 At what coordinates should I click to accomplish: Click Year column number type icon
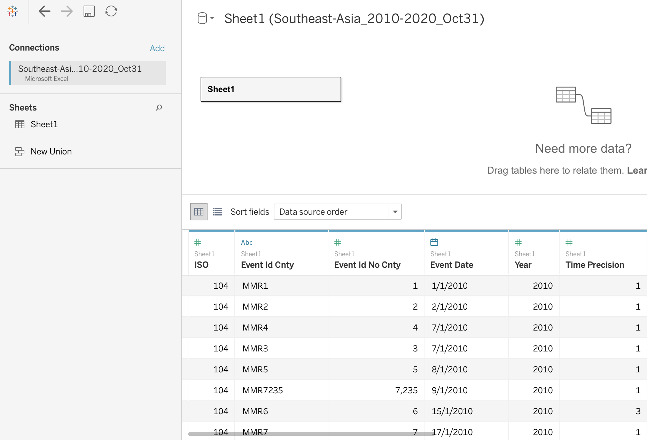[x=518, y=242]
